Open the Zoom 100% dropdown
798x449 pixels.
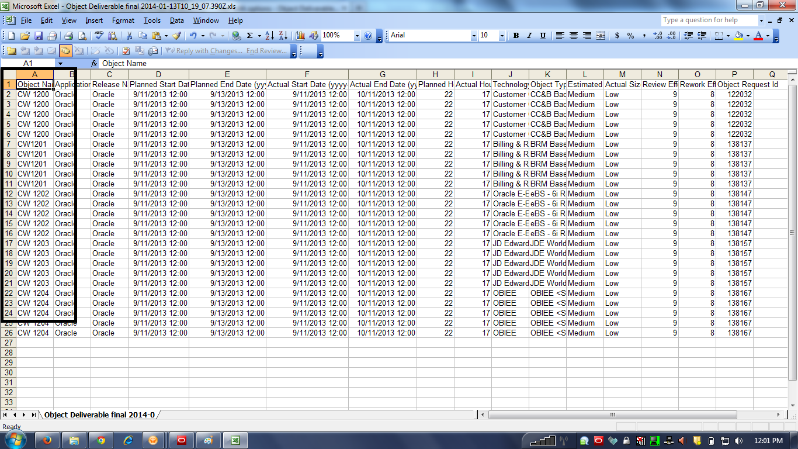(x=357, y=36)
